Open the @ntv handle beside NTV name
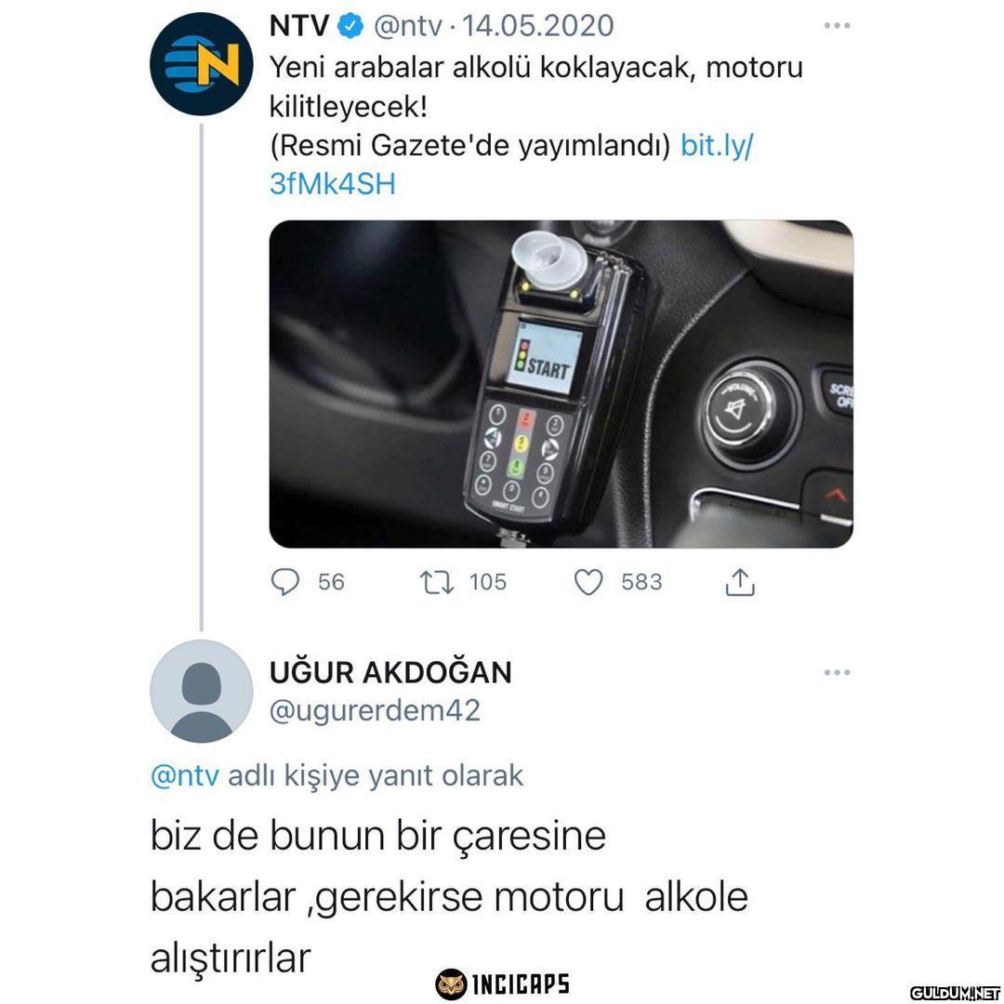This screenshot has height=1004, width=1004. pyautogui.click(x=407, y=26)
